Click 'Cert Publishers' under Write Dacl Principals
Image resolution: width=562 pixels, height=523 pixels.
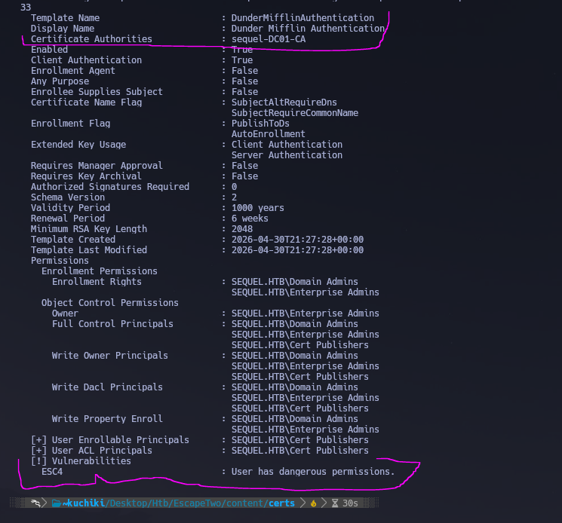(329, 408)
